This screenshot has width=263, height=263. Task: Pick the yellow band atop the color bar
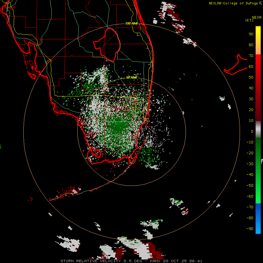(258, 40)
